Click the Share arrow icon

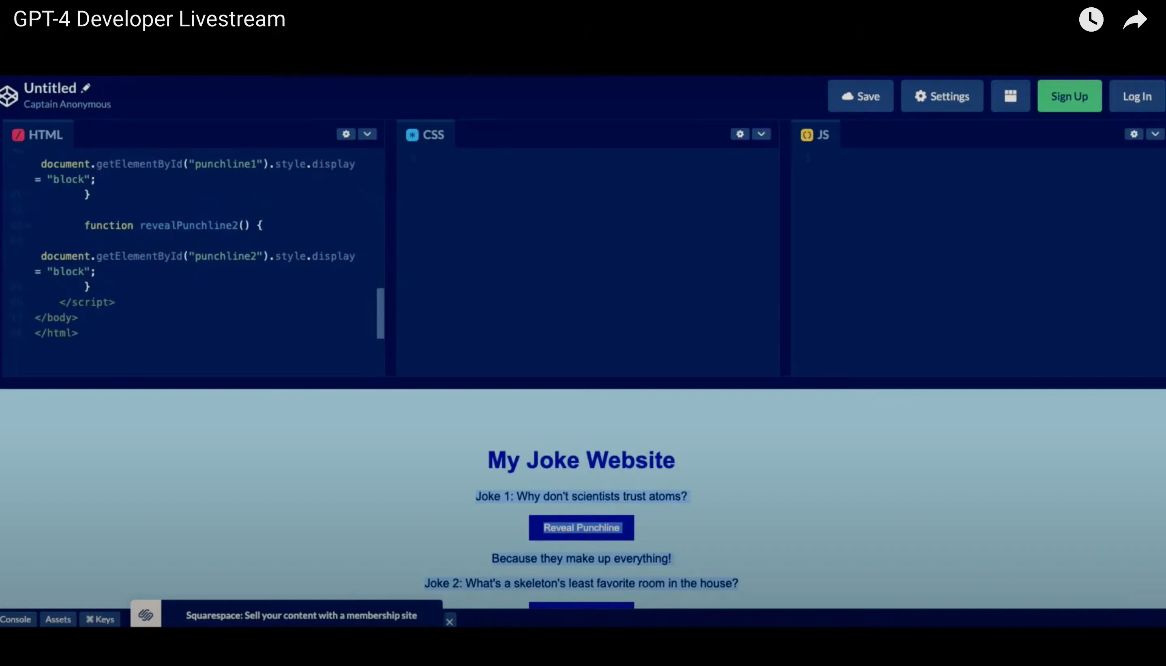[x=1135, y=19]
